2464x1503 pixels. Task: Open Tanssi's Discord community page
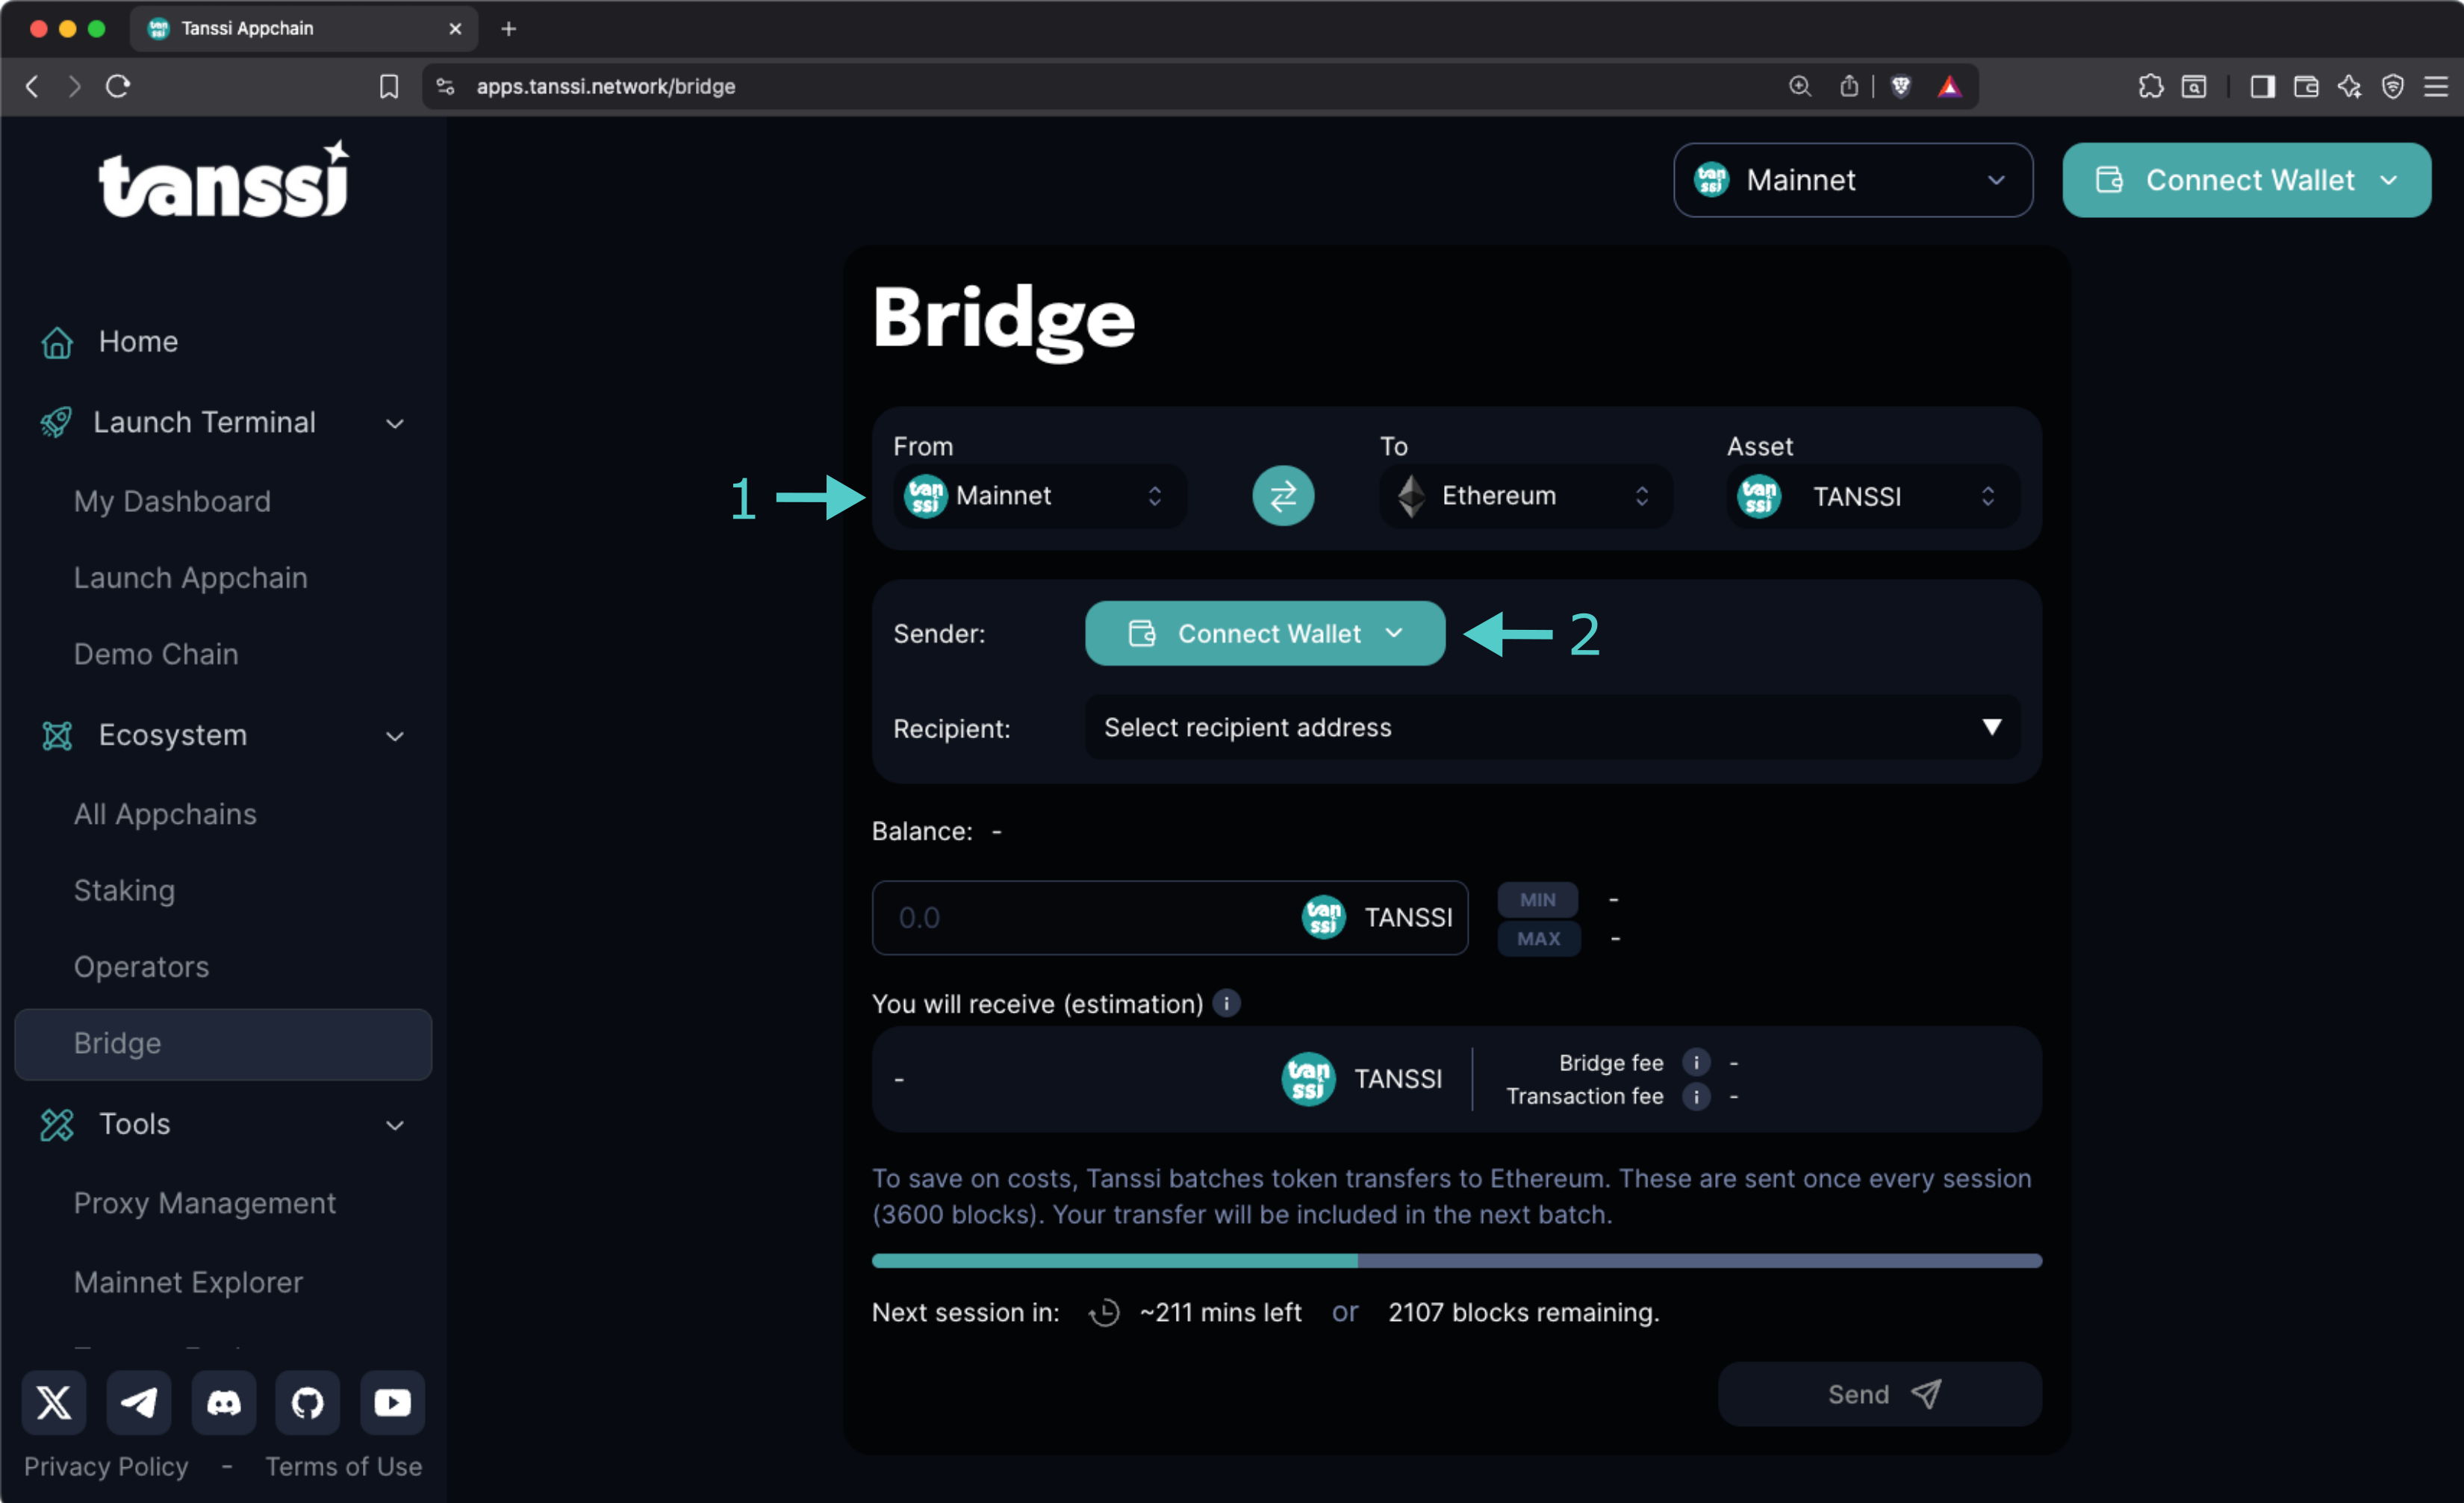pyautogui.click(x=223, y=1403)
